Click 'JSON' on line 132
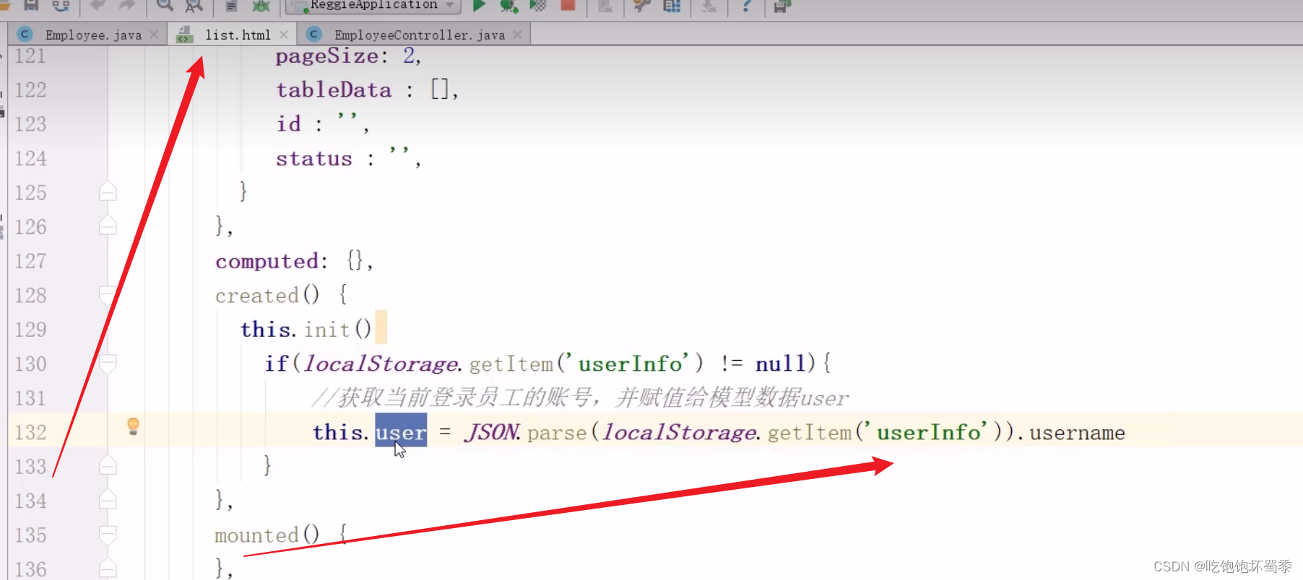The width and height of the screenshot is (1303, 580). (x=491, y=432)
